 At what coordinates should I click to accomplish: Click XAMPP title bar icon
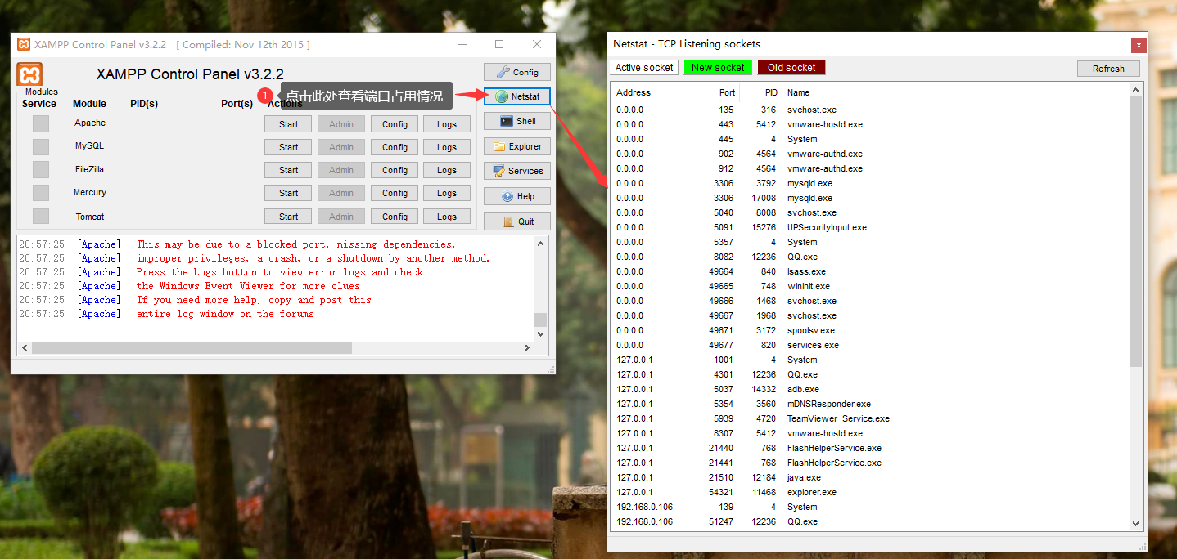point(24,44)
